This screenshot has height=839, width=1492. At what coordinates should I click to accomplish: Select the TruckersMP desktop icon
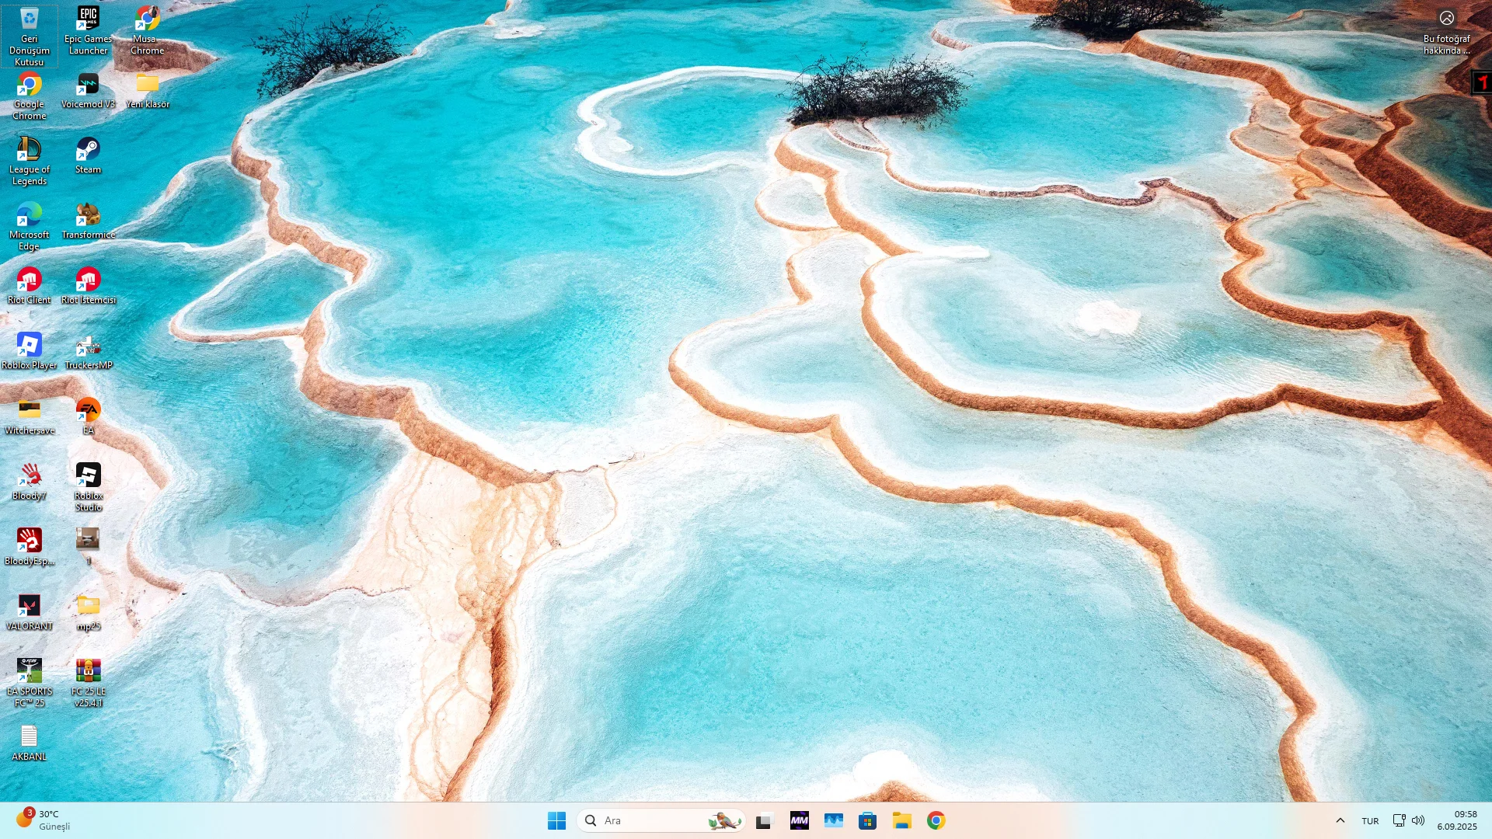pyautogui.click(x=88, y=350)
